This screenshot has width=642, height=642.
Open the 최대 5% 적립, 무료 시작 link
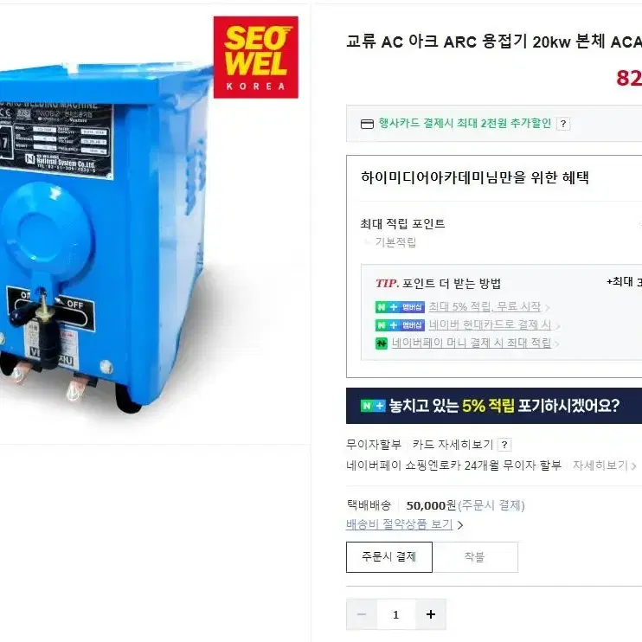click(485, 306)
